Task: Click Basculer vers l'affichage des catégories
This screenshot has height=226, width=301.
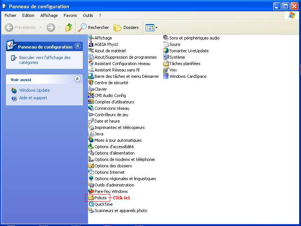Action: [45, 60]
